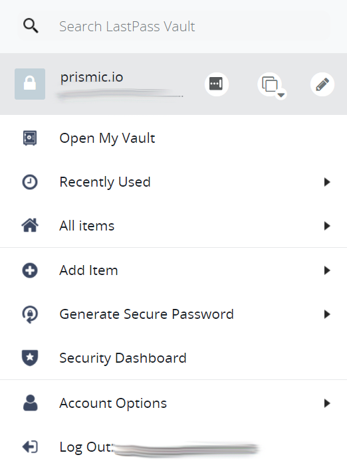Image resolution: width=347 pixels, height=469 pixels.
Task: Click the magnifying glass search icon
Action: point(31,26)
